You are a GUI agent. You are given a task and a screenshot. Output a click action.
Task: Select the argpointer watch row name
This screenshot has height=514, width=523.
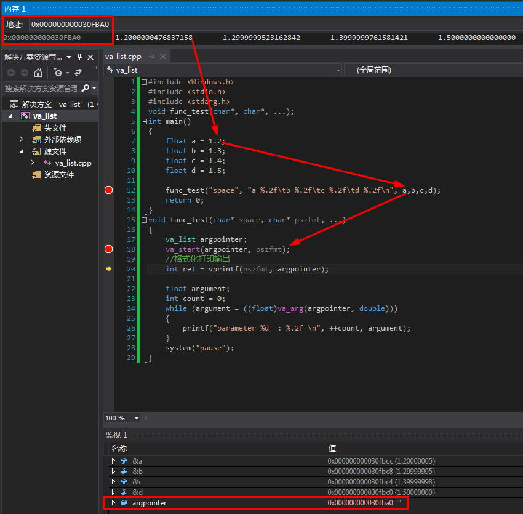149,503
